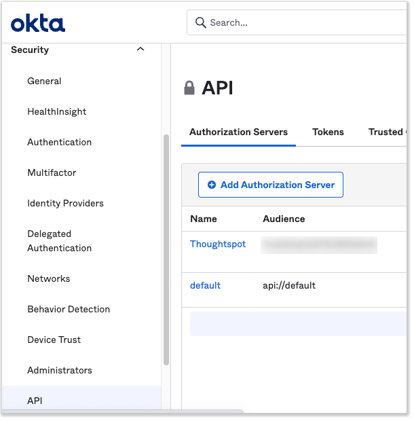Click the Okta logo
414x421 pixels.
[x=38, y=24]
